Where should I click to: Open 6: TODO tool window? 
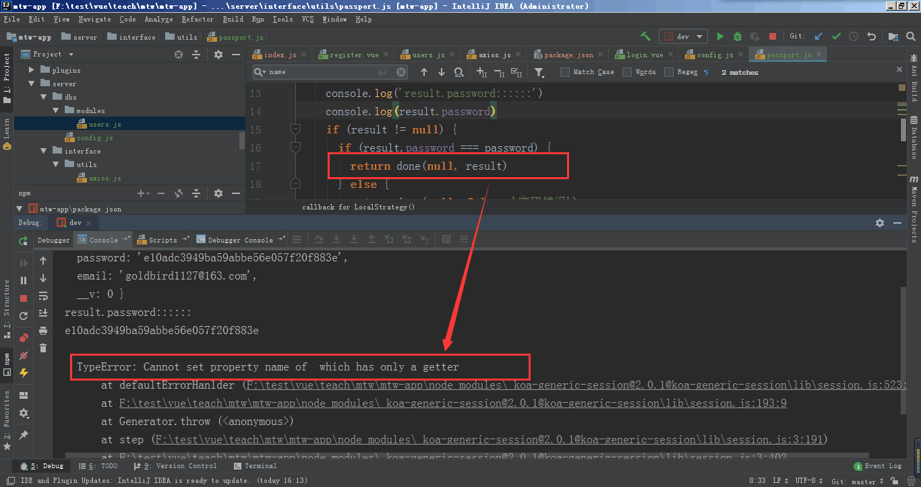click(98, 465)
